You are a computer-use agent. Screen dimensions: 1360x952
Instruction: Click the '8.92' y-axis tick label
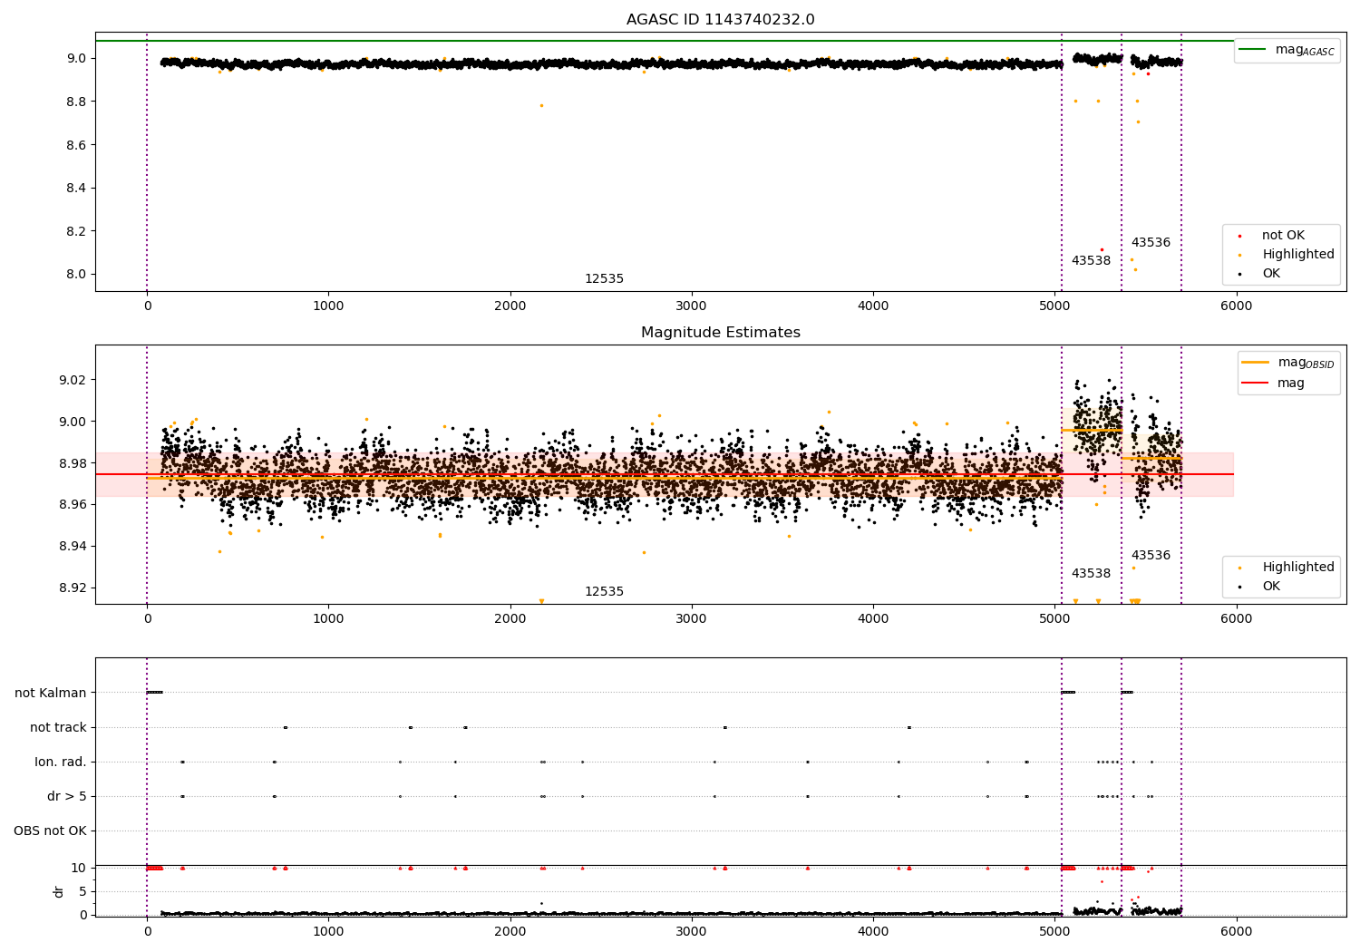pos(72,588)
